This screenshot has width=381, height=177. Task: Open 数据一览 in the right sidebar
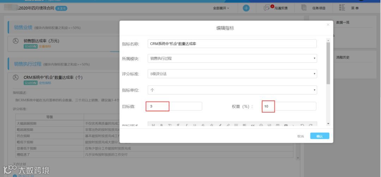point(343,22)
